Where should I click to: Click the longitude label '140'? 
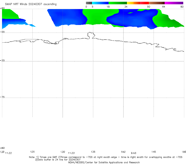123,152
